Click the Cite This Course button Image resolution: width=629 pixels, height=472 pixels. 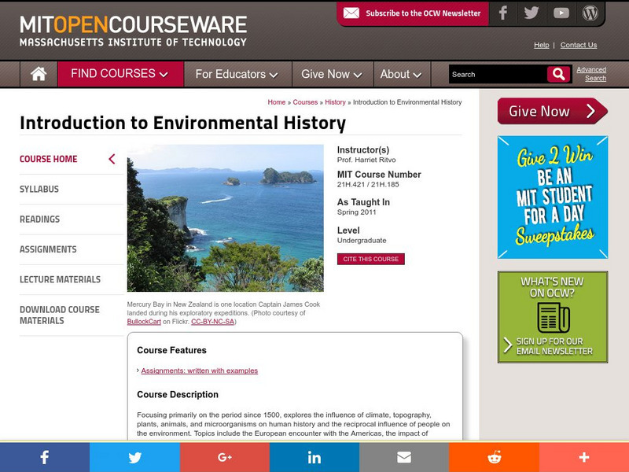[x=370, y=259]
